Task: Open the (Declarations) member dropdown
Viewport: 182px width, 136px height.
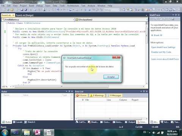Action: [x=147, y=20]
